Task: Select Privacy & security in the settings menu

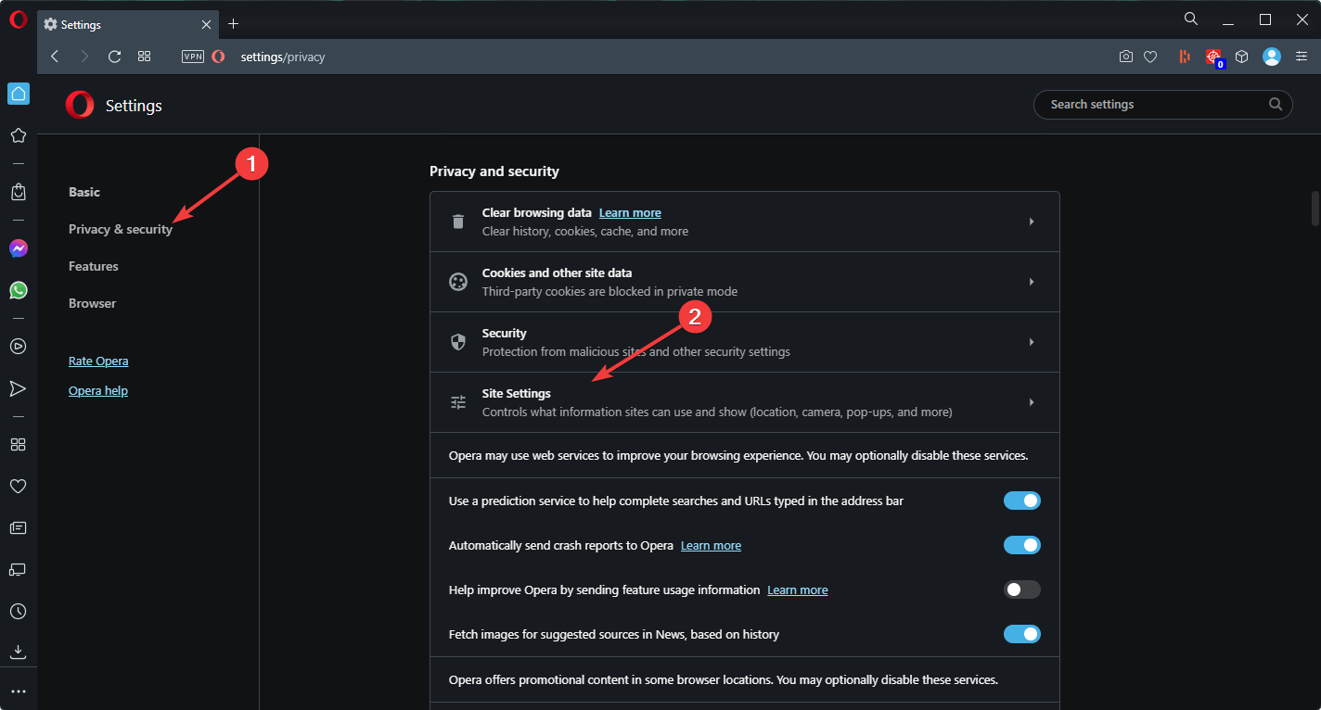Action: [121, 229]
